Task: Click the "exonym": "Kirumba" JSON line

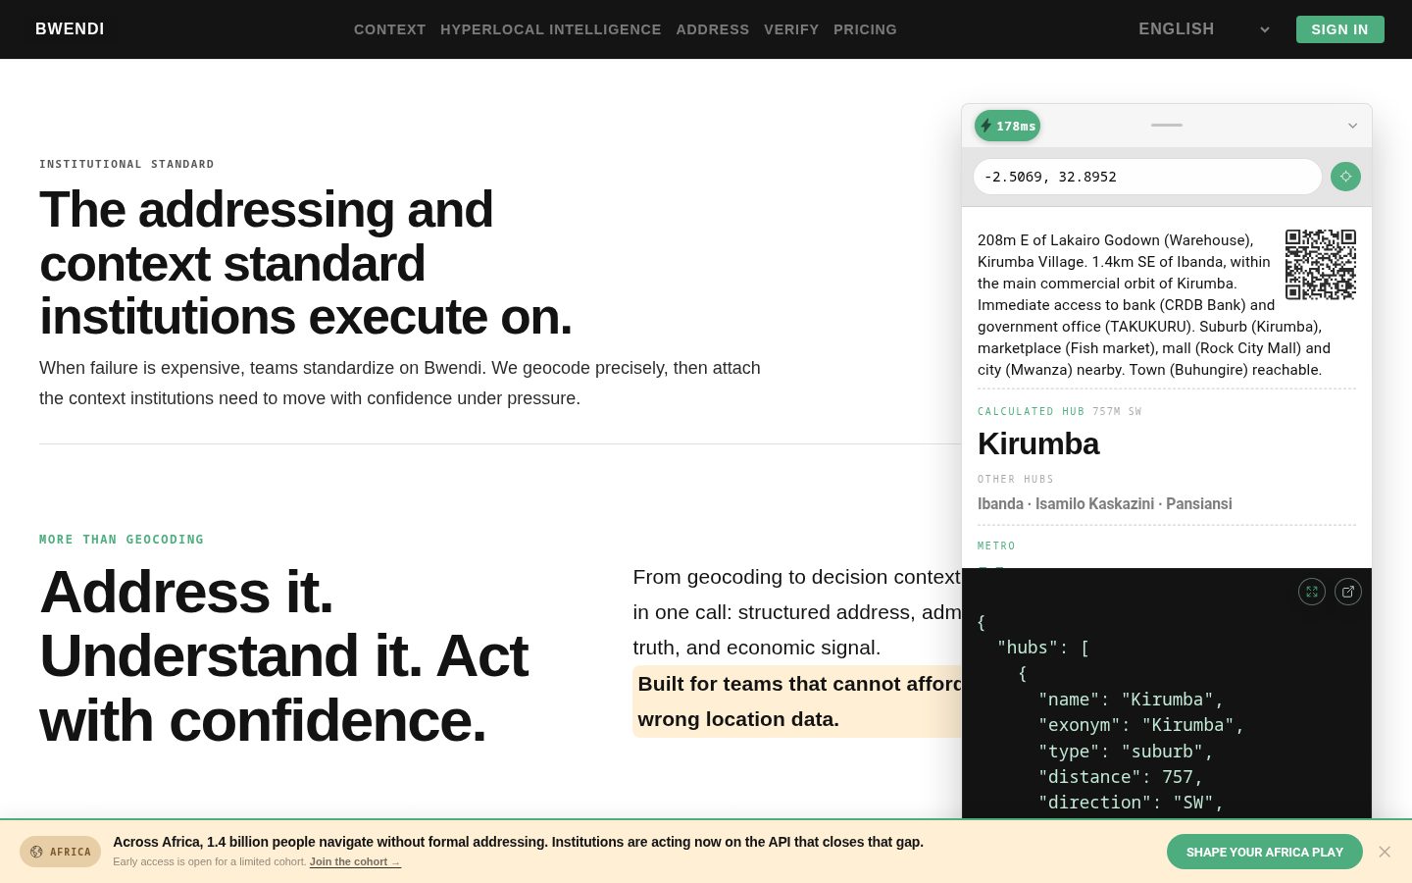Action: tap(1141, 725)
